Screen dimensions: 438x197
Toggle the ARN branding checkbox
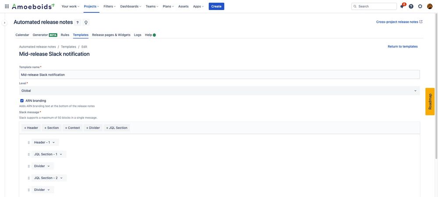click(22, 101)
